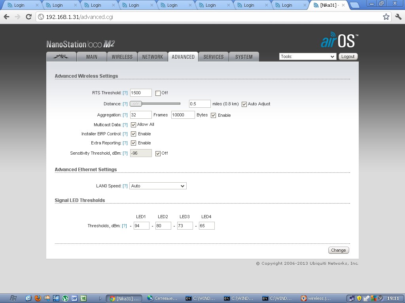Reload the page with refresh icon

click(28, 17)
